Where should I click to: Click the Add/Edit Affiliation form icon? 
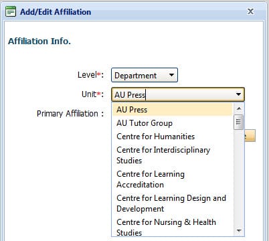(x=11, y=11)
